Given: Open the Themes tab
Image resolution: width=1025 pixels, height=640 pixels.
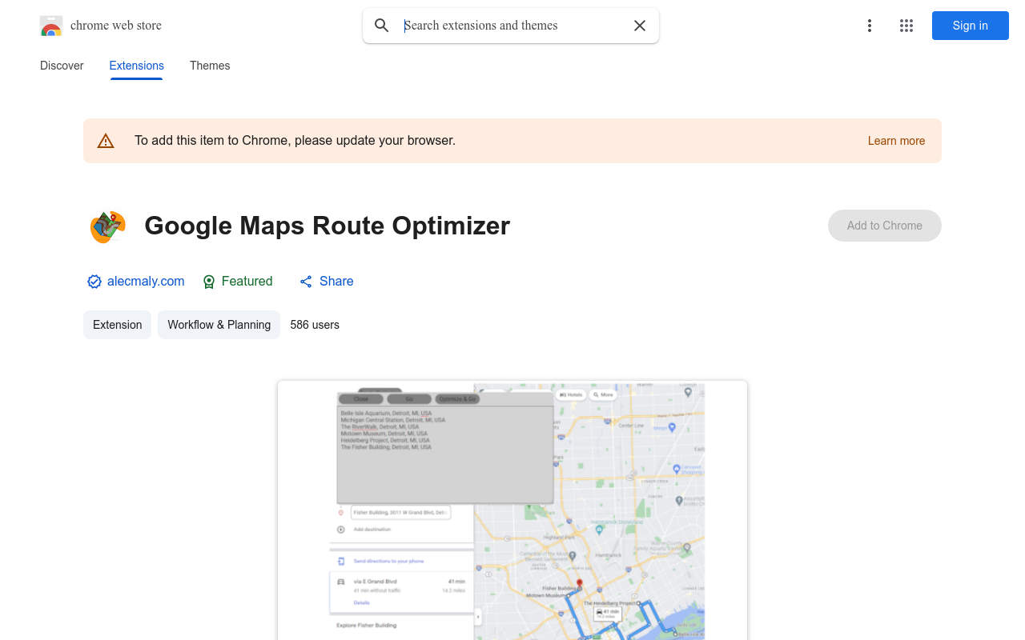Looking at the screenshot, I should pyautogui.click(x=210, y=66).
